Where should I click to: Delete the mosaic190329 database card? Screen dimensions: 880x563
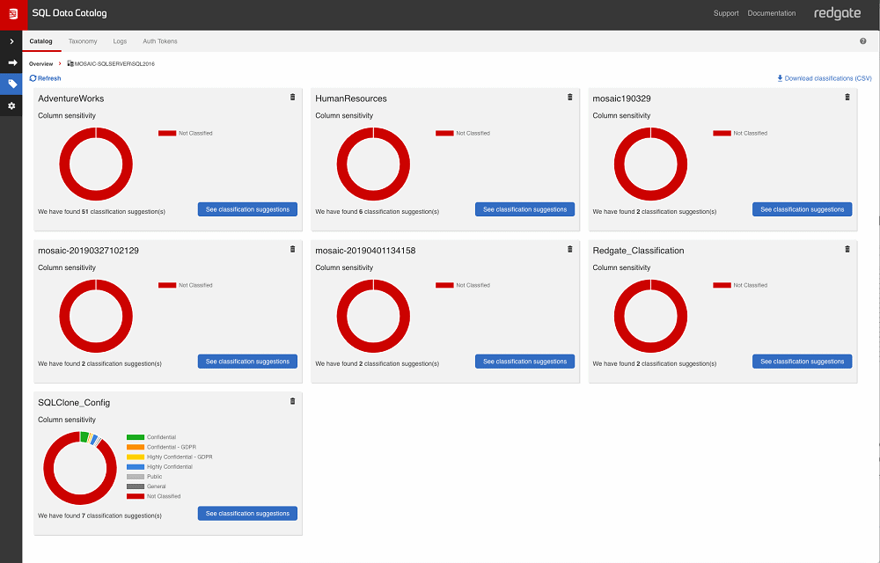847,97
